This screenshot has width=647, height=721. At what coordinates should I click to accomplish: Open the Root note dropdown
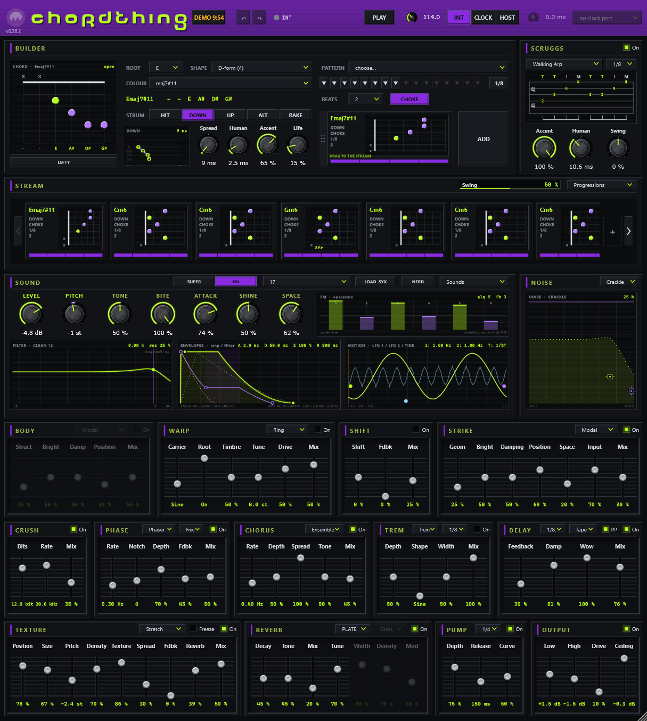(167, 68)
